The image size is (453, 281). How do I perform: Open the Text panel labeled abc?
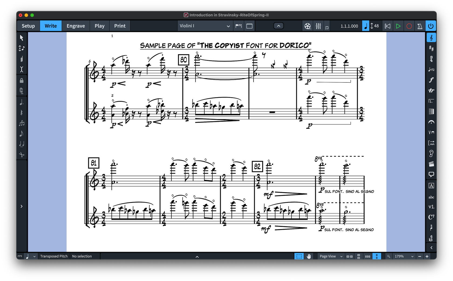click(x=431, y=197)
